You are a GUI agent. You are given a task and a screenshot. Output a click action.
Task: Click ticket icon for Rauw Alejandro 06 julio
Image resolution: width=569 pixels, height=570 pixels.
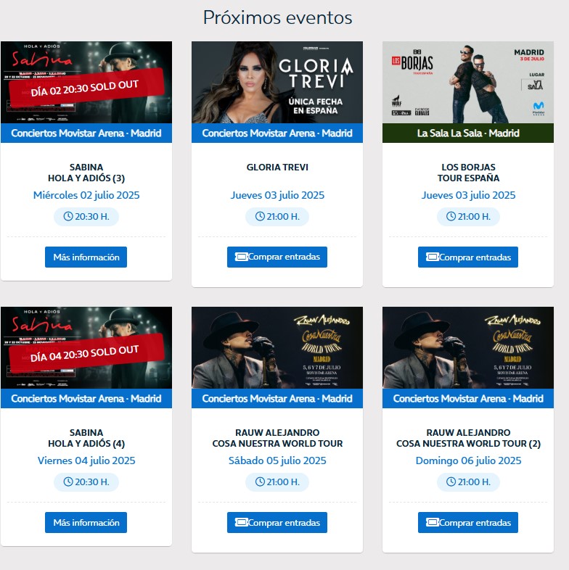433,522
